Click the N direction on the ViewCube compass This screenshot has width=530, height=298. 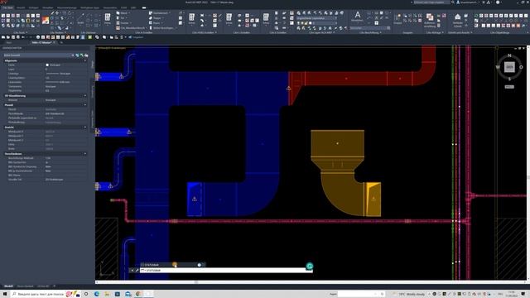(509, 55)
